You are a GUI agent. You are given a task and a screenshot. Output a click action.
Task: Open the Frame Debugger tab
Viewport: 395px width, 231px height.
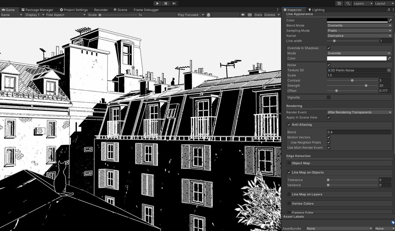(146, 10)
